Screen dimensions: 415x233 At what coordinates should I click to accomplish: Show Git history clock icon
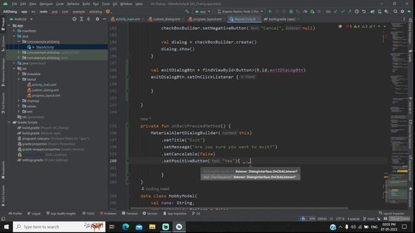pyautogui.click(x=357, y=12)
